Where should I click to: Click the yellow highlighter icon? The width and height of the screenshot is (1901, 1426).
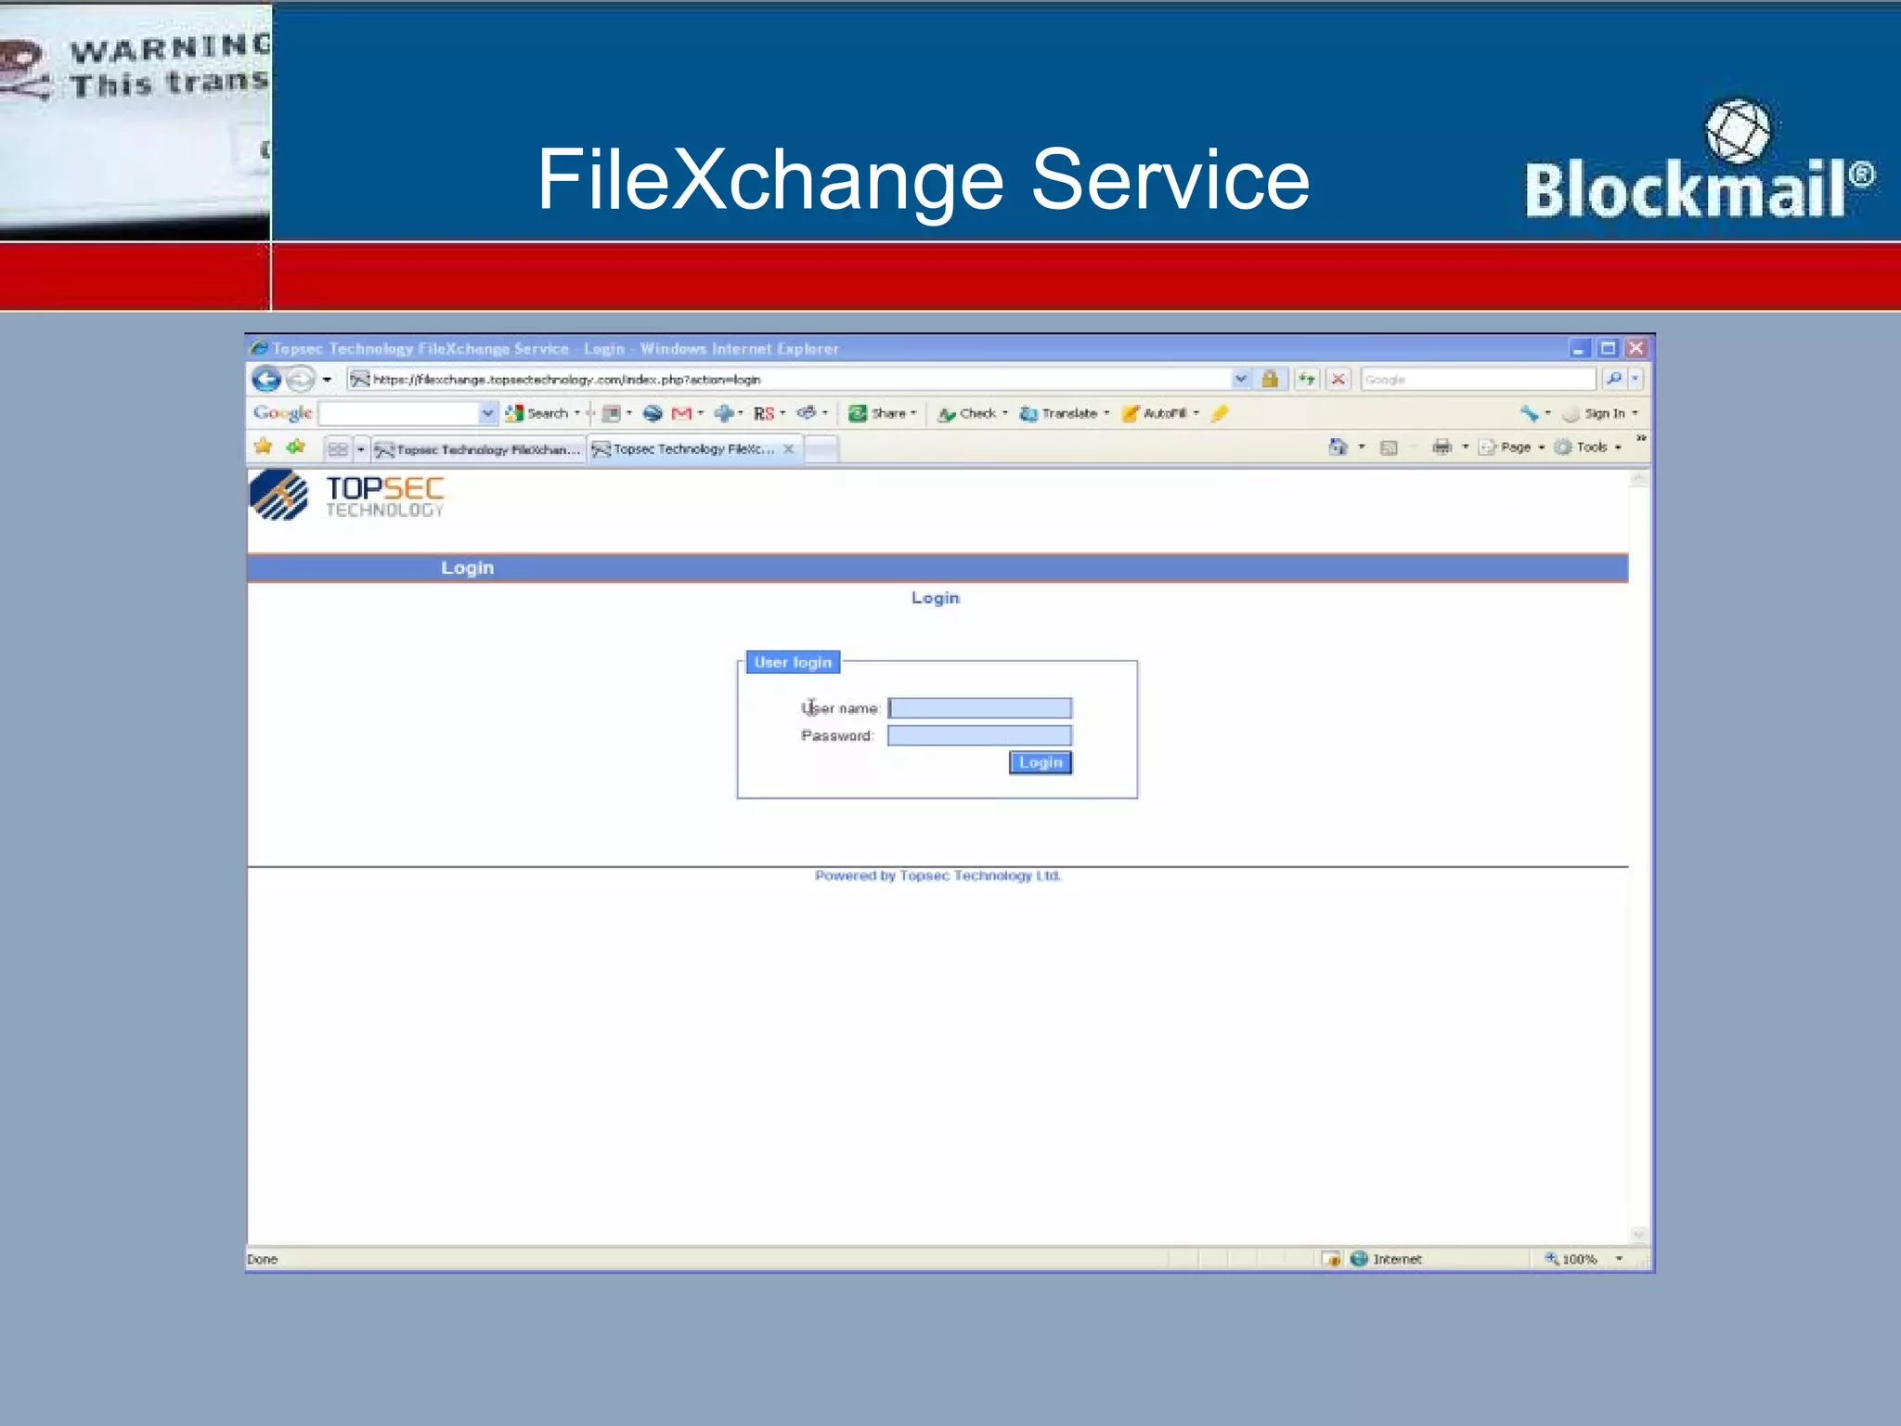tap(1220, 413)
